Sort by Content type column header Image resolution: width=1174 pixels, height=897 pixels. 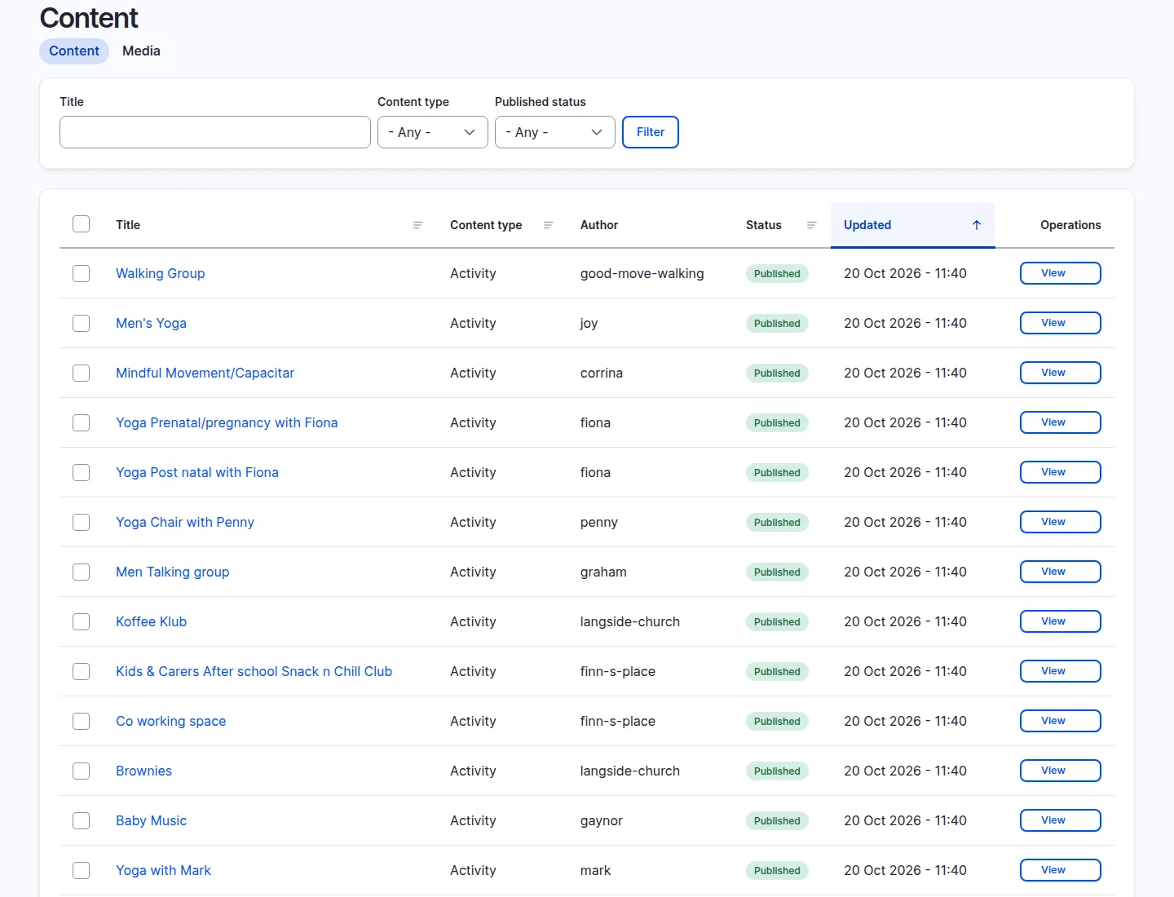coord(486,225)
